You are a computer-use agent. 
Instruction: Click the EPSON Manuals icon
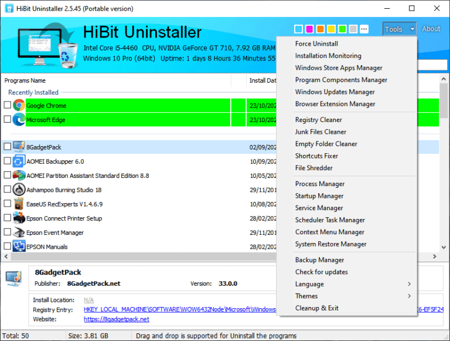pos(19,246)
